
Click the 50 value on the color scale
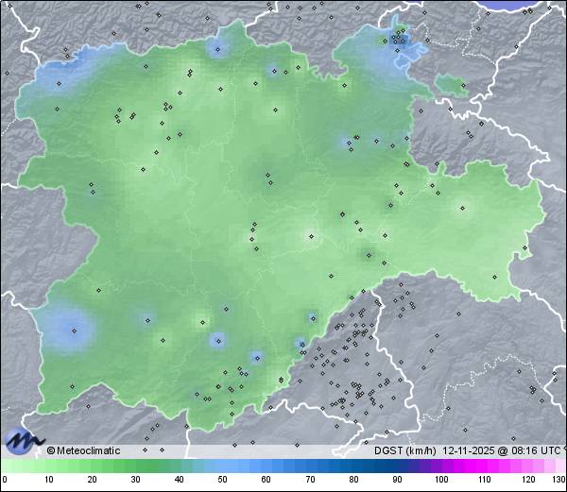222,480
